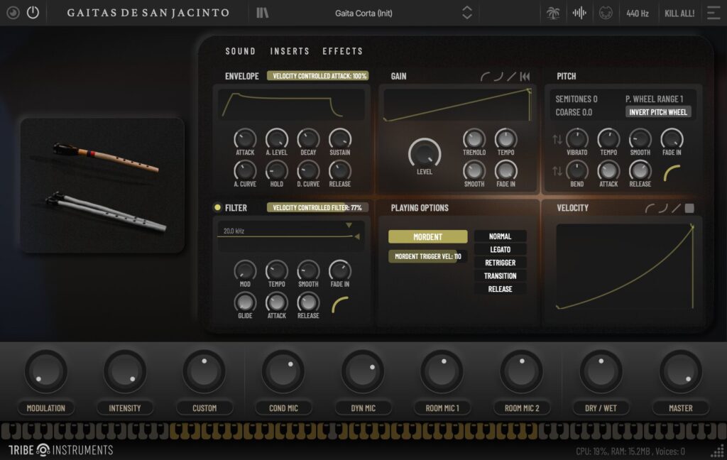Open the Gaita Corta (Init) preset selector
Screen dimensions: 727x460
tap(363, 13)
